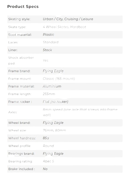The height and width of the screenshot is (174, 126).
Task: Click the Frame brand Flying Eagle value
Action: (53, 71)
